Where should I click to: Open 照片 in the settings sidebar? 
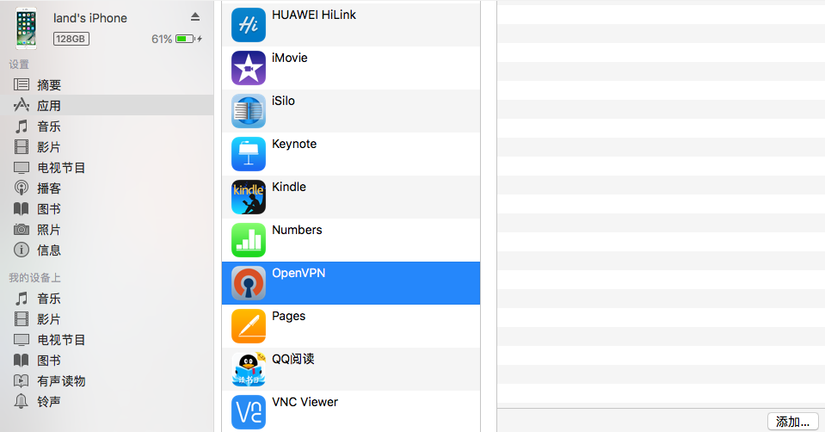point(49,230)
